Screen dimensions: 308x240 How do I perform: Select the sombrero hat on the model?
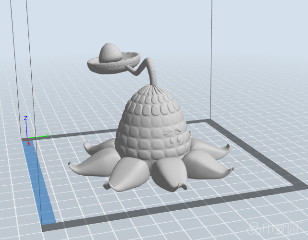coord(114,63)
